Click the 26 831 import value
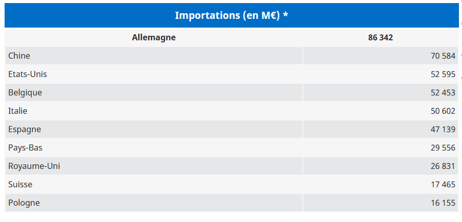Screen dimensions: 462x222 click(x=443, y=166)
